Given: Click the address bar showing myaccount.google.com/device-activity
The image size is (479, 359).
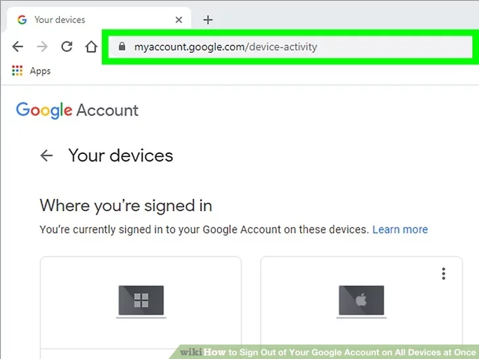Looking at the screenshot, I should (290, 47).
